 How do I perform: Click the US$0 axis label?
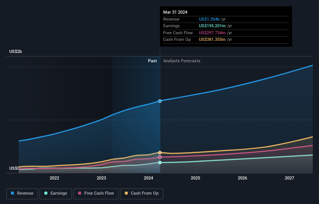pyautogui.click(x=14, y=168)
